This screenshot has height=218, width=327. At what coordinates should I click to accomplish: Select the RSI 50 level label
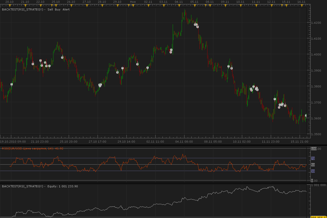pyautogui.click(x=313, y=165)
